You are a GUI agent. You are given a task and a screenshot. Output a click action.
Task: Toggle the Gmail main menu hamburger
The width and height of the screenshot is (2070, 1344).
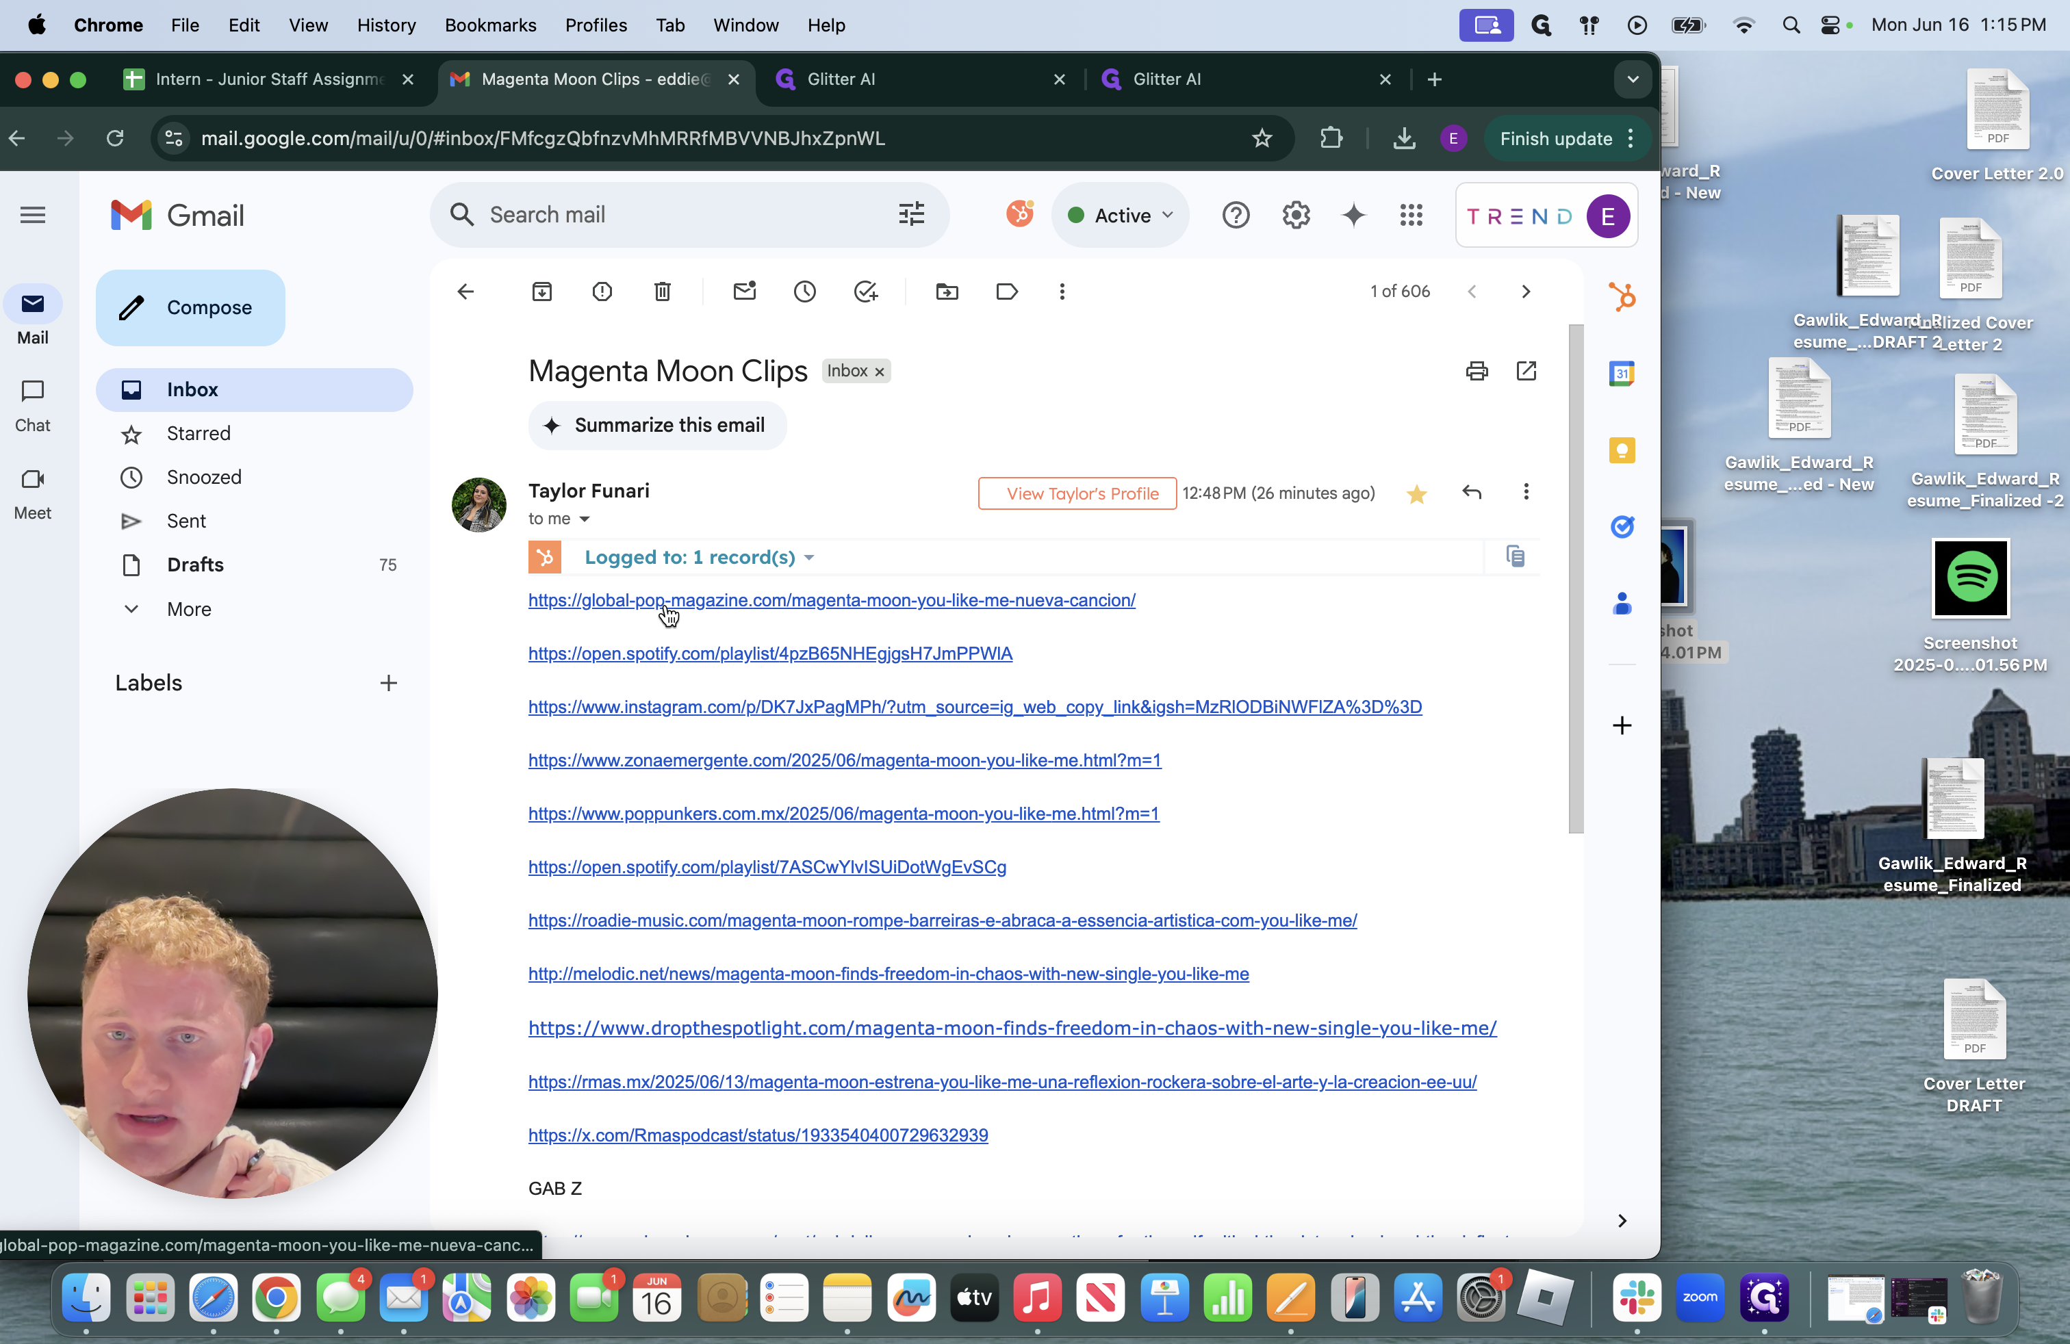(32, 215)
